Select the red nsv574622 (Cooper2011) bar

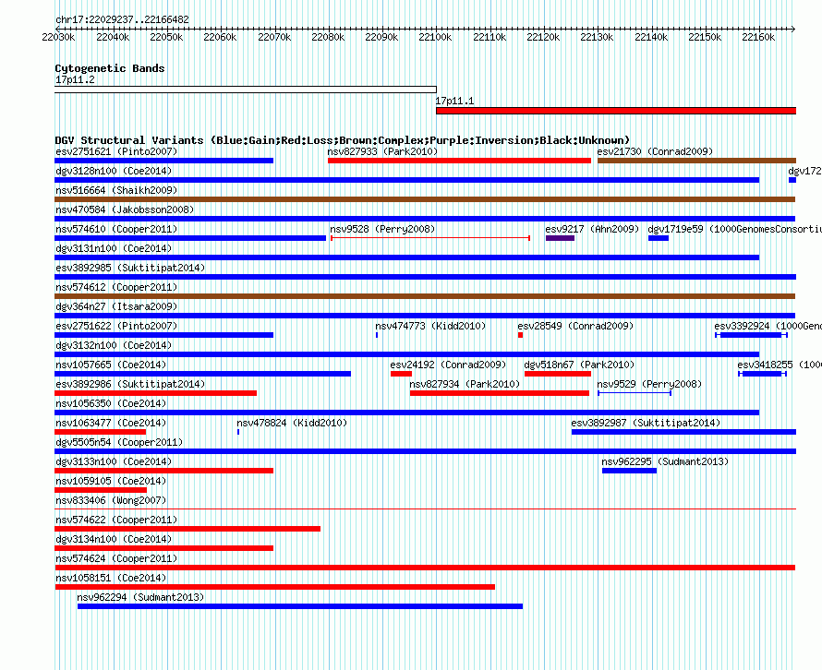[187, 529]
